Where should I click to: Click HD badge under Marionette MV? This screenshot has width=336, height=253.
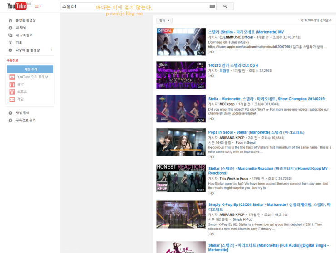(212, 52)
